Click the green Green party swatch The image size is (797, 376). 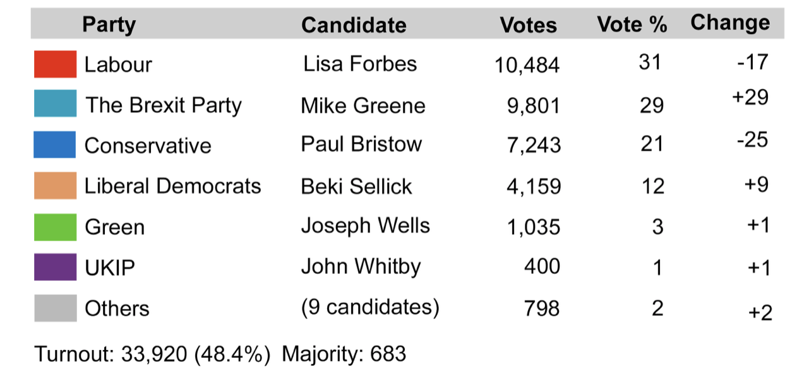55,226
